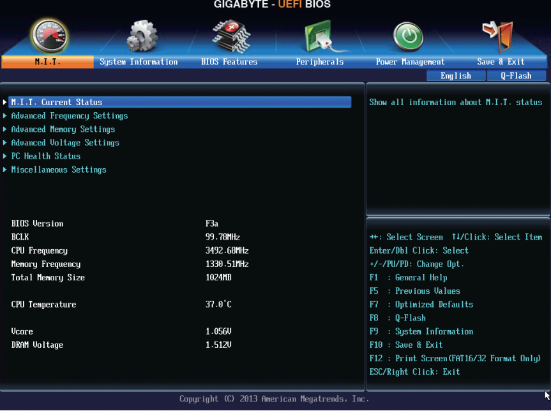Click the 37.0°C temperature value
The image size is (551, 411).
tap(218, 304)
